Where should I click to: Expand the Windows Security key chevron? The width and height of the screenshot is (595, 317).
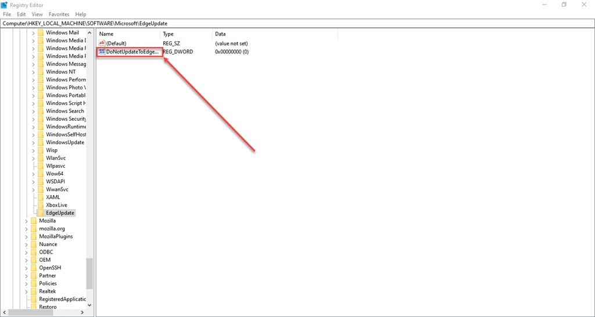point(33,119)
